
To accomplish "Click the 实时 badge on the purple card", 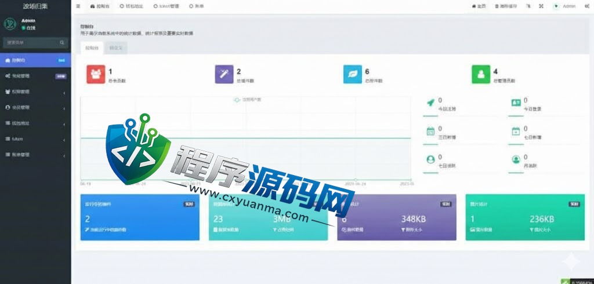I will 445,204.
